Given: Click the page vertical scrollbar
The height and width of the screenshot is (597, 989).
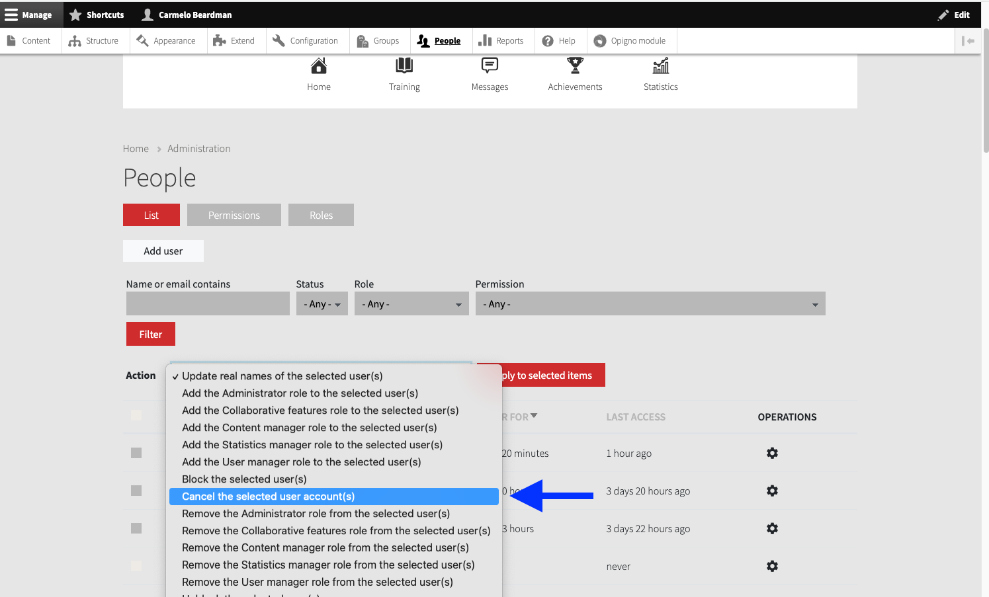Looking at the screenshot, I should 985,91.
